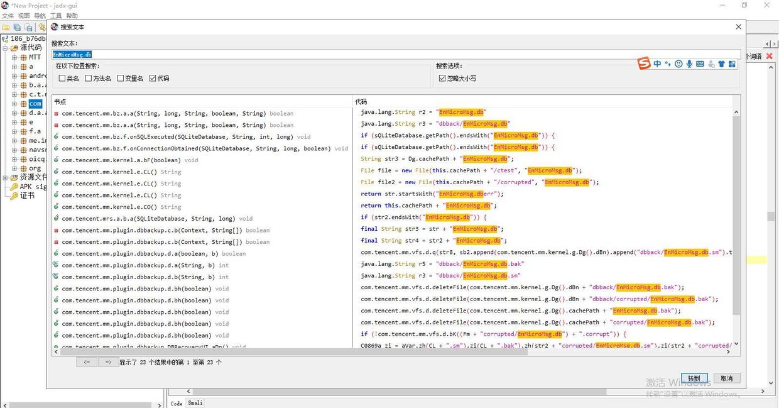Expand the MTT package node
The image size is (779, 408).
tap(15, 57)
